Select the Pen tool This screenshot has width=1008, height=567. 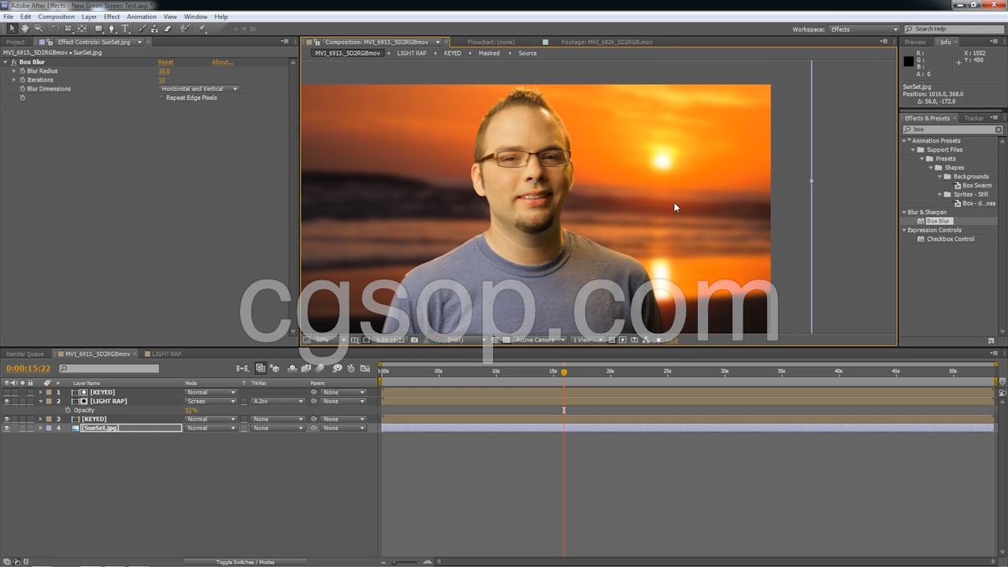click(x=112, y=29)
